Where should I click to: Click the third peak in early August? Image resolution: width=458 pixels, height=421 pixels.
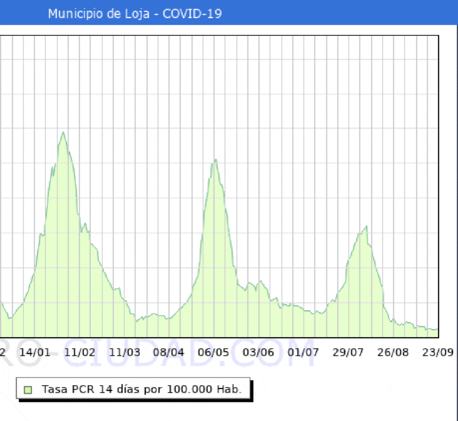(x=367, y=226)
